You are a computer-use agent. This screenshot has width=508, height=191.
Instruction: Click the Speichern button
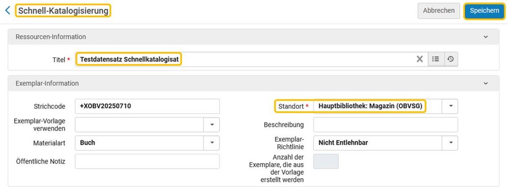coord(484,11)
